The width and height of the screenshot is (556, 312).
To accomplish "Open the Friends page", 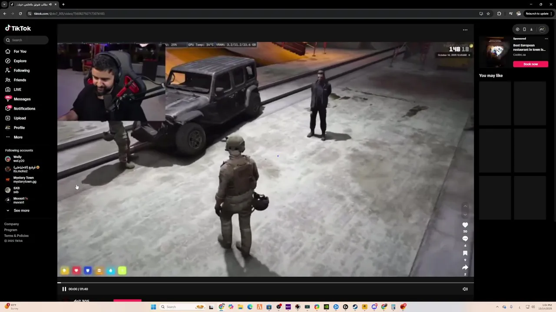I will click(x=16, y=80).
